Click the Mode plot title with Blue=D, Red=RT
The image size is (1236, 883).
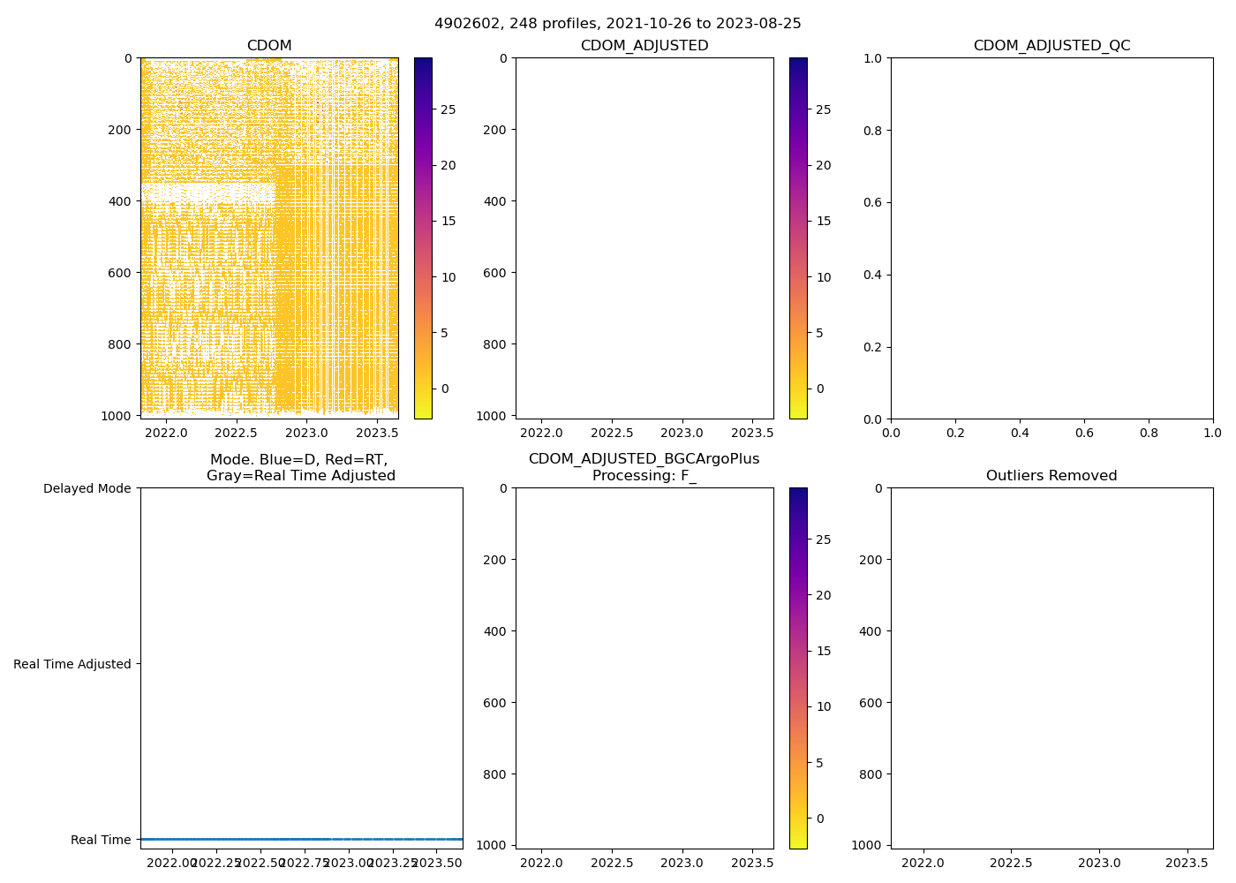(300, 467)
